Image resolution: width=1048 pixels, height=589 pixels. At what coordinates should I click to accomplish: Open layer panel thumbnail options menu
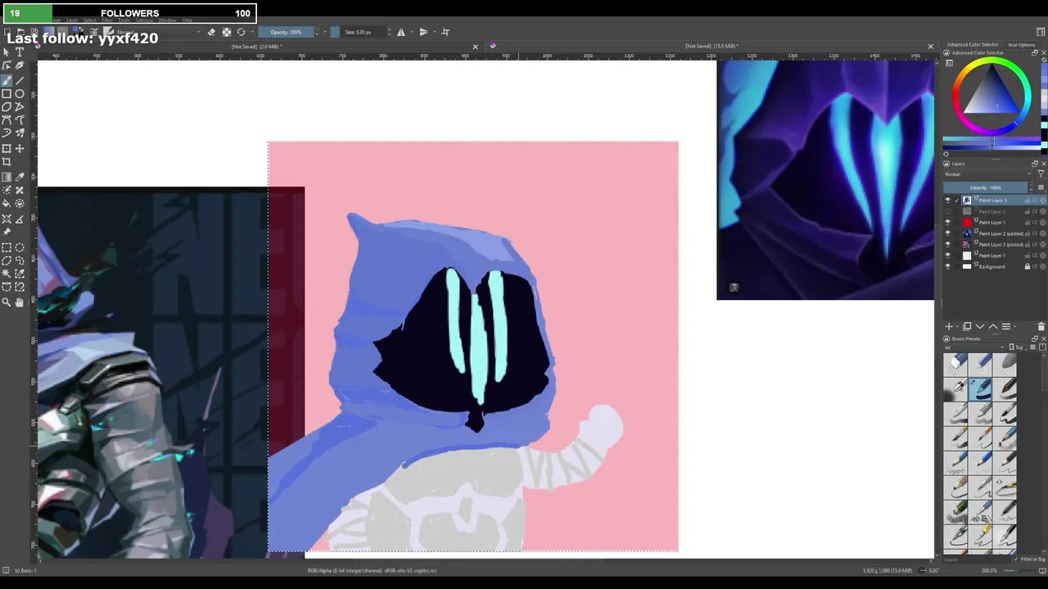1041,187
